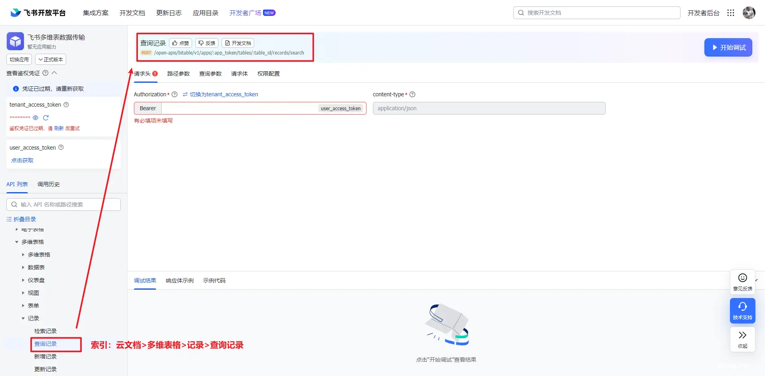The height and width of the screenshot is (376, 765).
Task: Click help icon next to Authorization label
Action: tap(175, 94)
